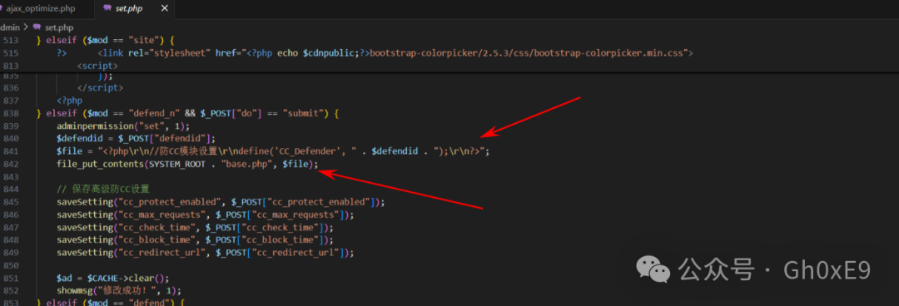The image size is (899, 306).
Task: Click the 保存高级防CC设置 comment line
Action: pos(103,189)
